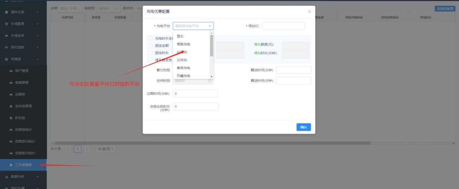Click the 套餐管理 item icon

pyautogui.click(x=11, y=83)
